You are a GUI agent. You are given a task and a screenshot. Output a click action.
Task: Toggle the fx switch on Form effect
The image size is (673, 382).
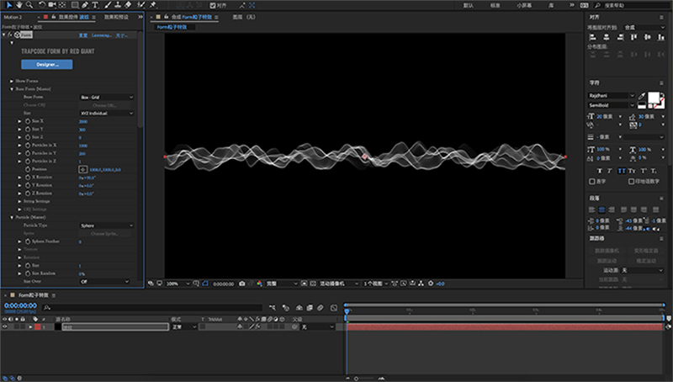click(10, 34)
